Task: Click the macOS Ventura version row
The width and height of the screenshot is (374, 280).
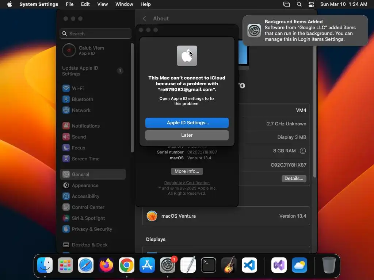Action: [x=226, y=216]
